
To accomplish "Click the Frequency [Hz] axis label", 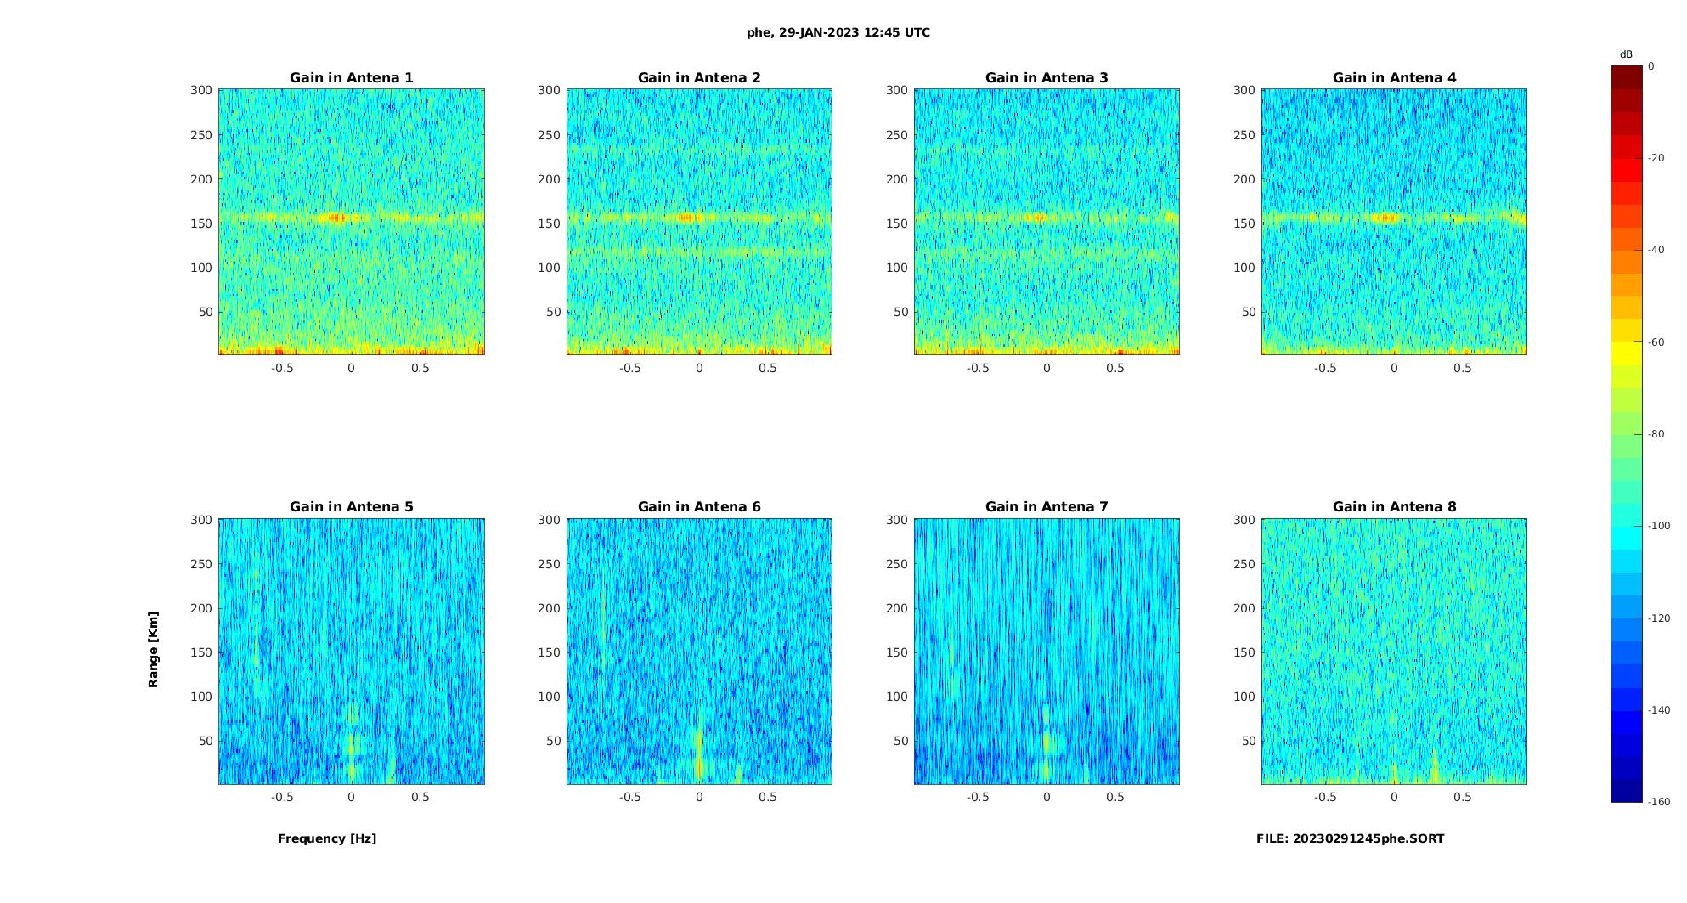I will point(327,838).
